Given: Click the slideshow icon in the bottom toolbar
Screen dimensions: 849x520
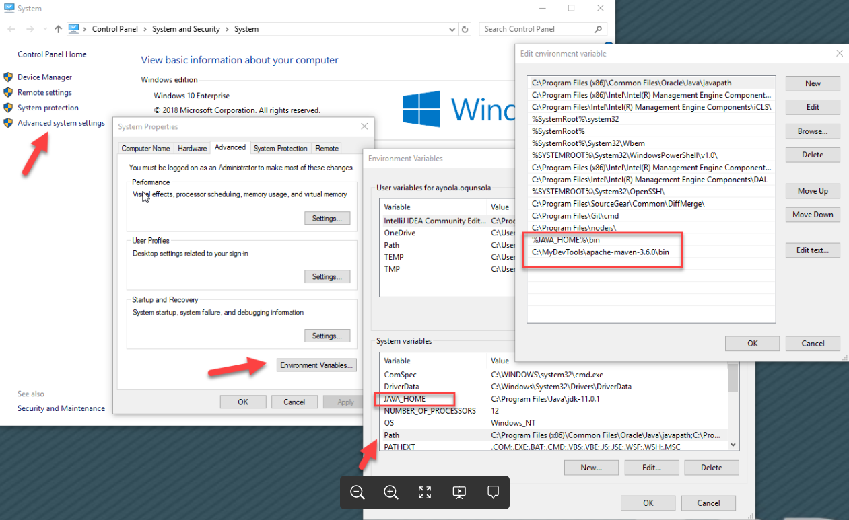Looking at the screenshot, I should pos(459,492).
